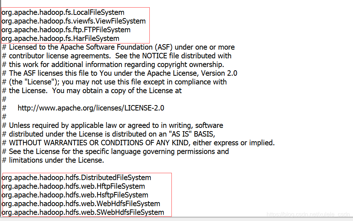Select the 'this work for additional information' line

(113, 65)
